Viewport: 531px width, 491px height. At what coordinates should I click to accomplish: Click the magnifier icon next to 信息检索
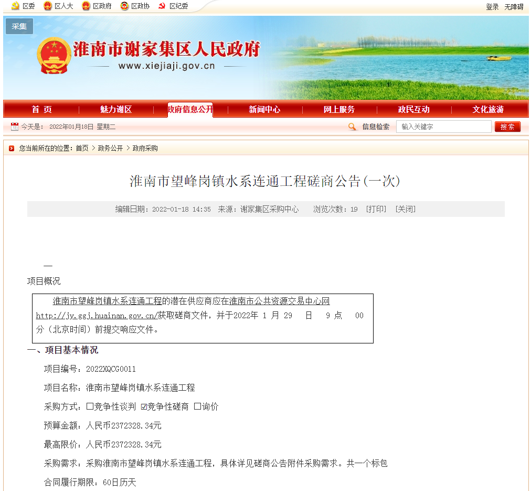(352, 127)
